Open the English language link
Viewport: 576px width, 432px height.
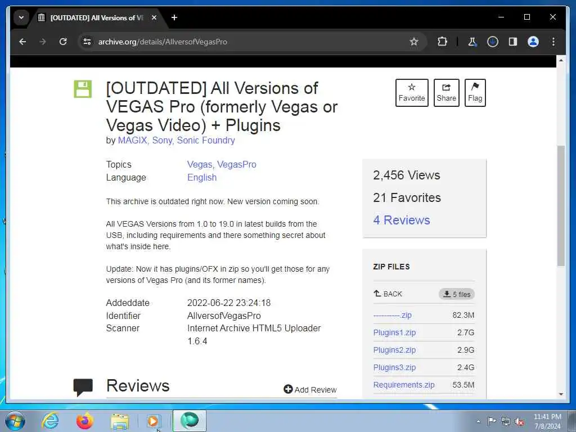tap(202, 177)
